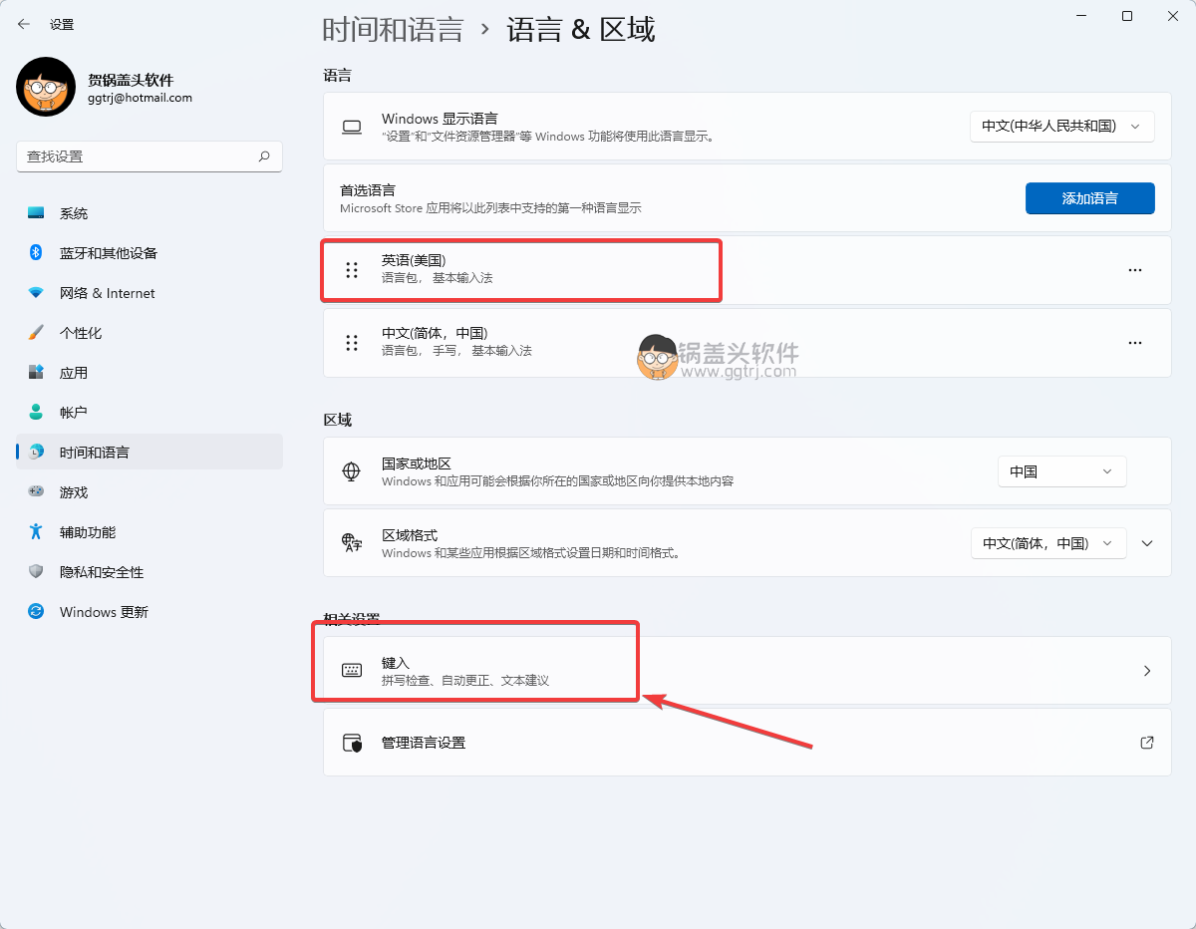Open the 管理语言设置 entry

tap(747, 743)
